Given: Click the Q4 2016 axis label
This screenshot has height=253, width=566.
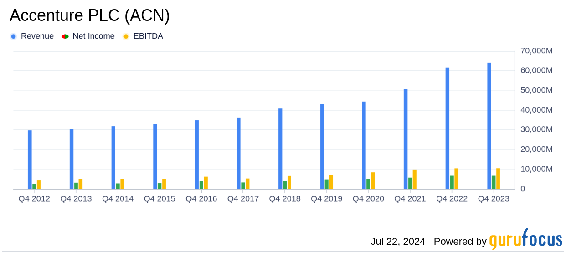Looking at the screenshot, I should pyautogui.click(x=201, y=199).
